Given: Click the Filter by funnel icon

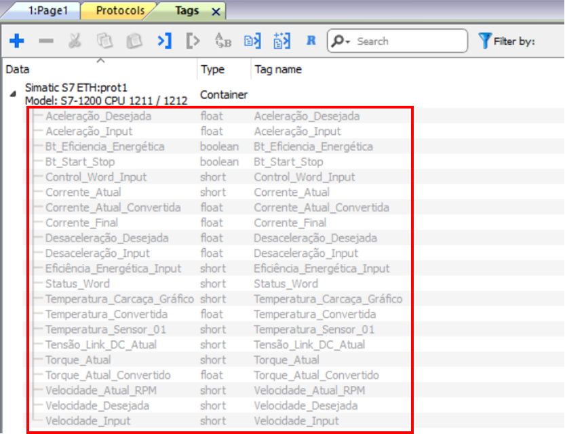Looking at the screenshot, I should click(x=484, y=41).
